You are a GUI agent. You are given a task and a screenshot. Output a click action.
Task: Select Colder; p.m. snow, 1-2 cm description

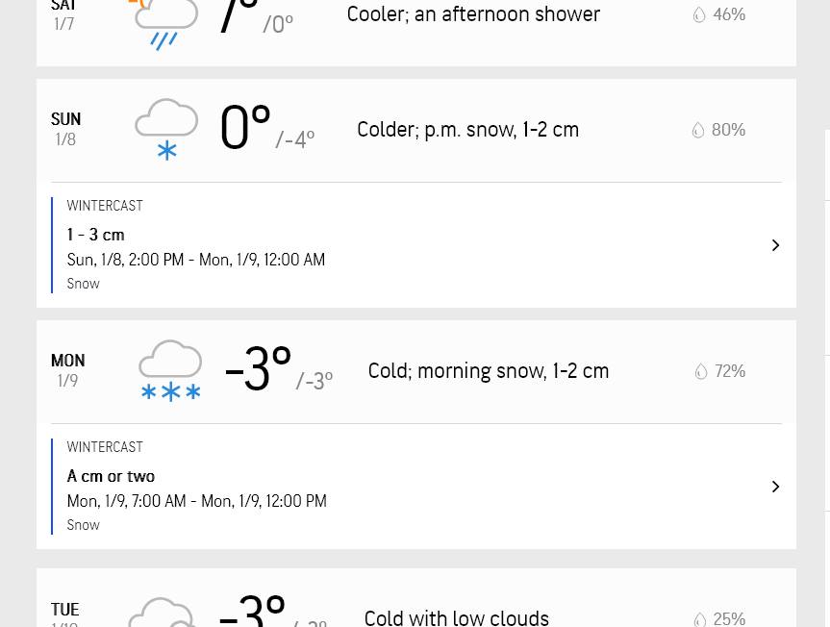468,130
